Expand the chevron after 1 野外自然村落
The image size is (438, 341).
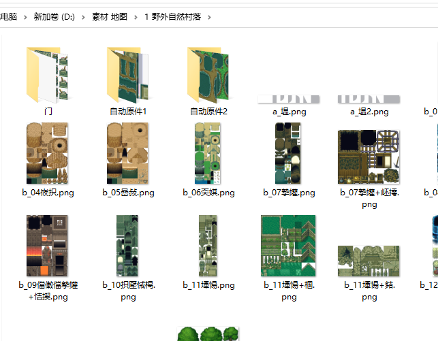point(210,17)
